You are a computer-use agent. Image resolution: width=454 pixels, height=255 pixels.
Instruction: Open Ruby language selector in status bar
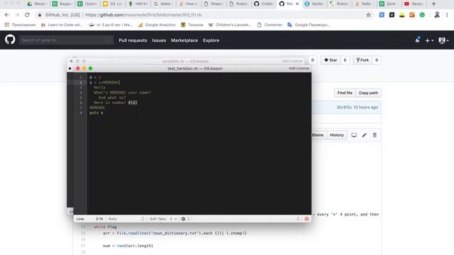(x=126, y=219)
